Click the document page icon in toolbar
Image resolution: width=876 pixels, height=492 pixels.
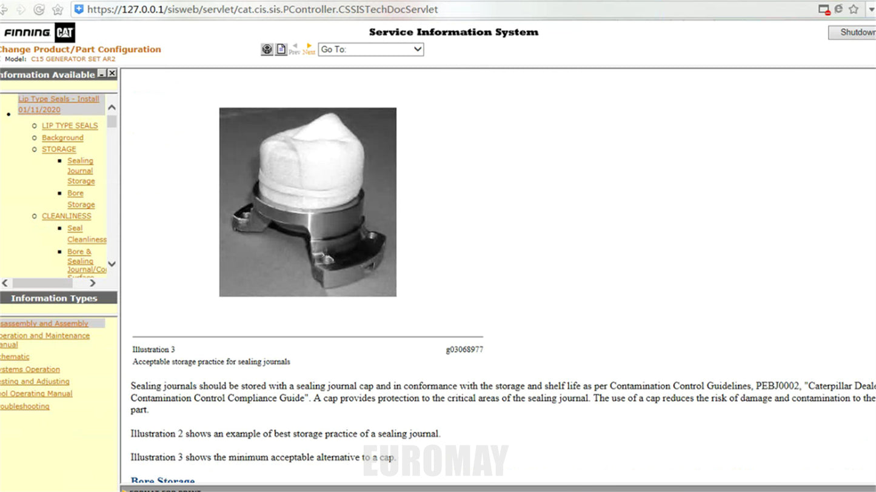click(281, 50)
